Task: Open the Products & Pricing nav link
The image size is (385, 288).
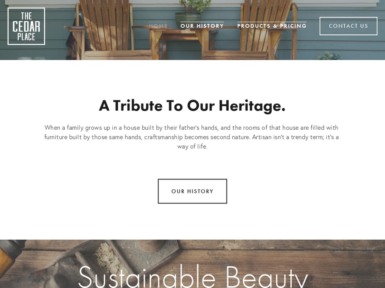Action: (272, 26)
